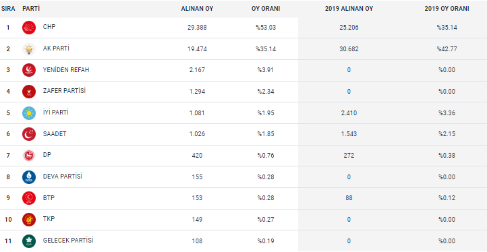Select the BTP party logo icon
487x252 pixels.
coord(29,198)
